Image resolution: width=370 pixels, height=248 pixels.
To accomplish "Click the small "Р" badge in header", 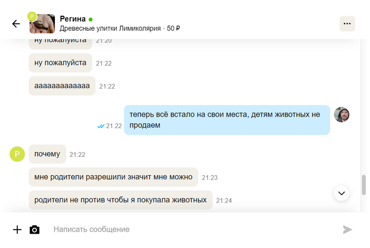I will [32, 16].
